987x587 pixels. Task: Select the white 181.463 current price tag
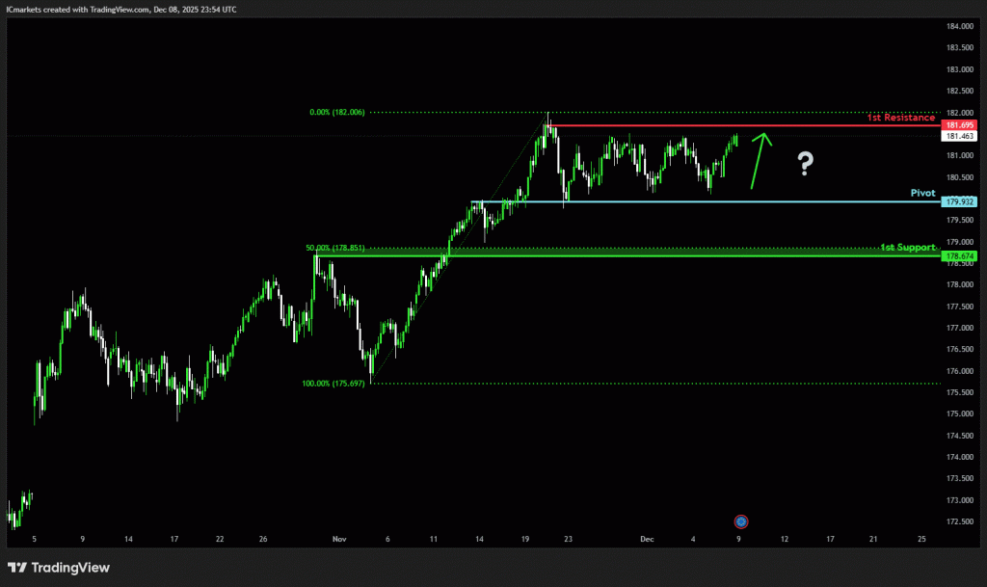point(960,137)
